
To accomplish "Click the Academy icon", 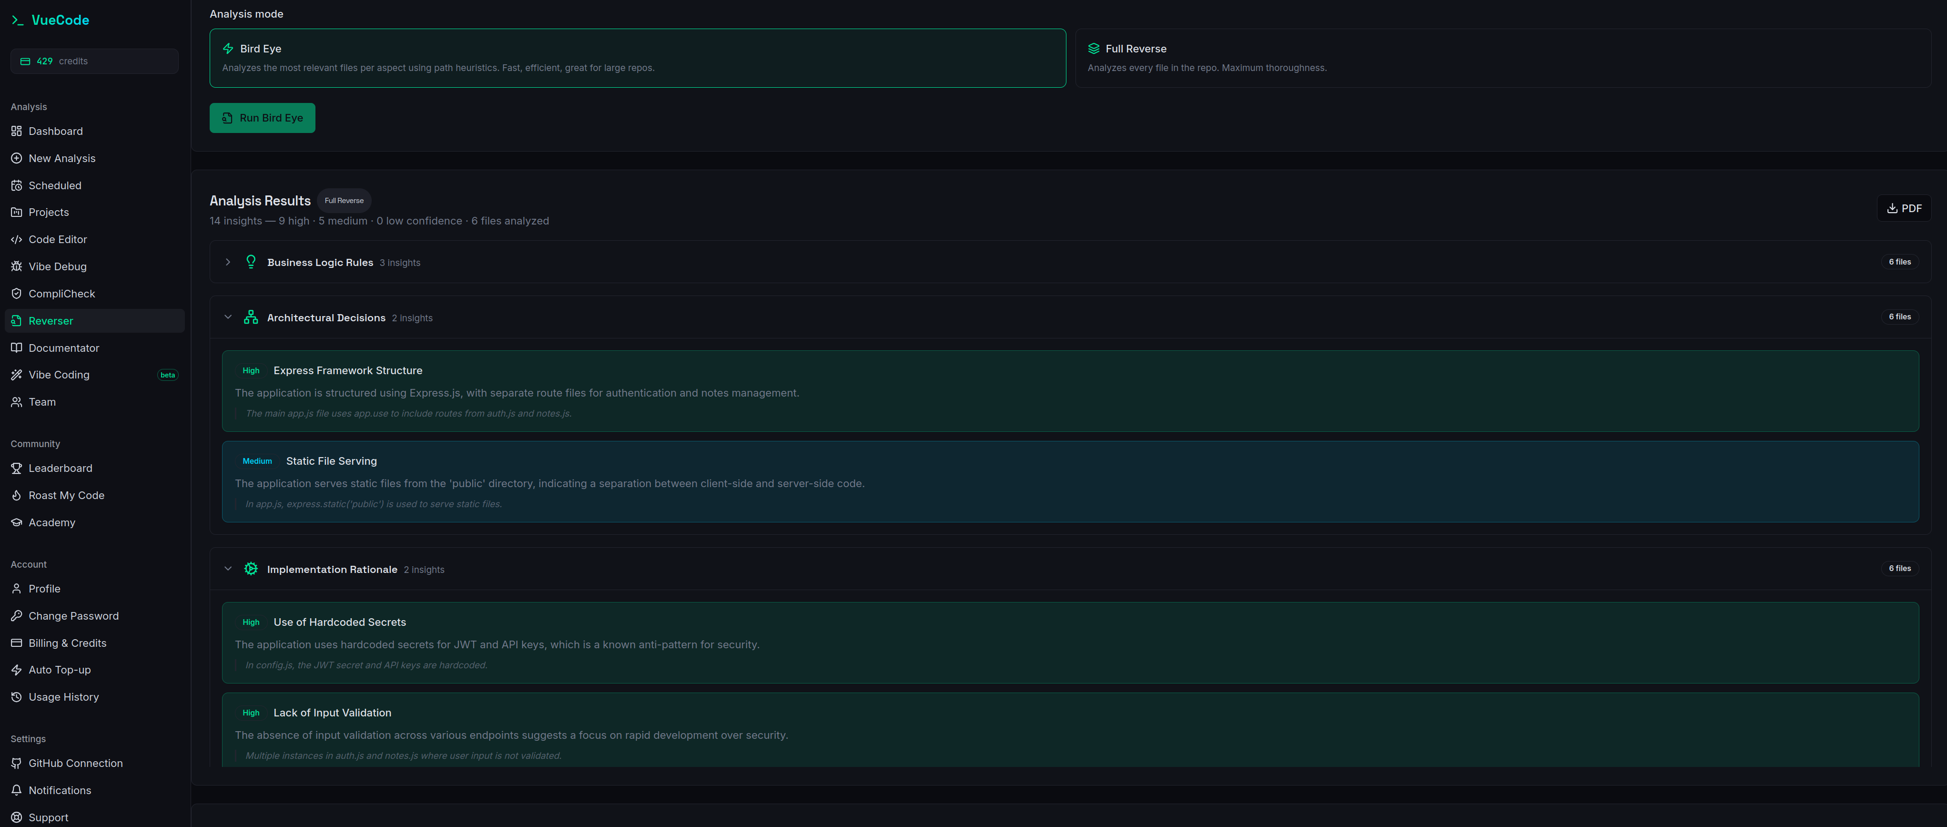I will click(17, 522).
